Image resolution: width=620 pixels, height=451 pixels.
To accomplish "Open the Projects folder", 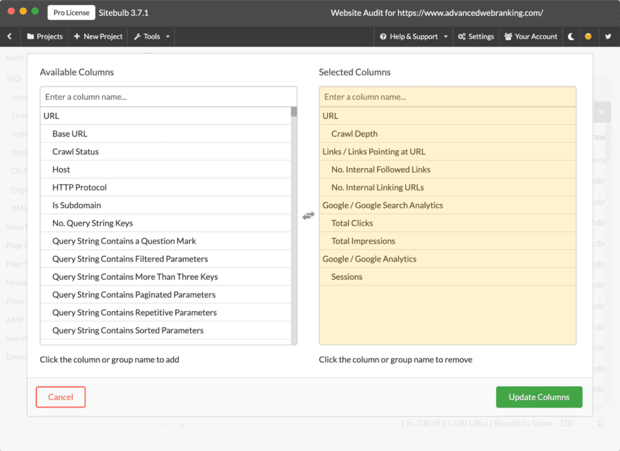I will 45,36.
